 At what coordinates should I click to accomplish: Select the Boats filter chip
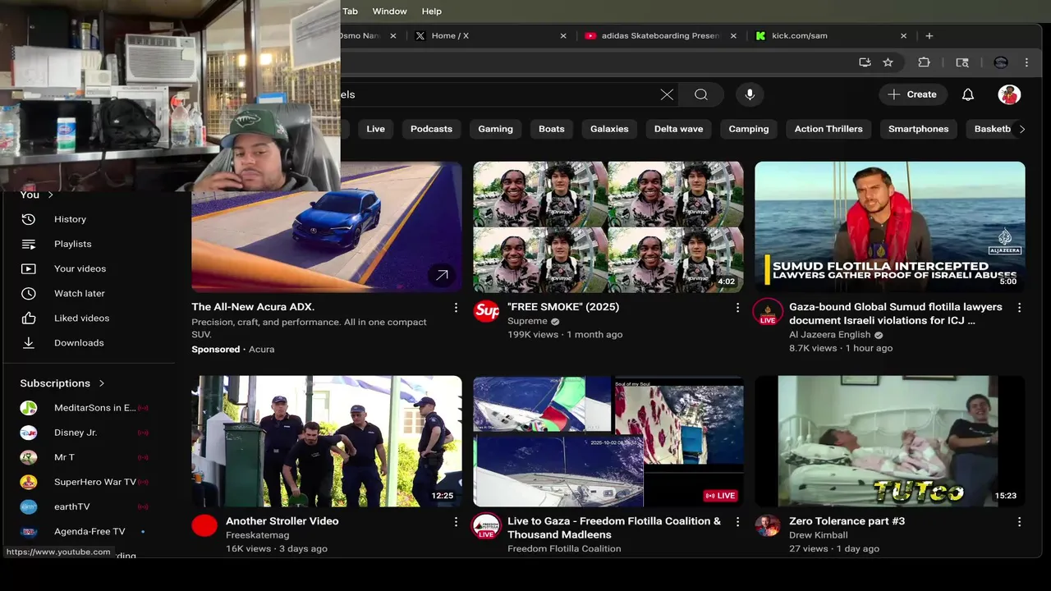(x=552, y=129)
